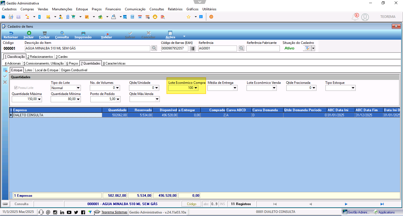403x216 pixels.
Task: Click the Código button in status bar
Action: 192,204
